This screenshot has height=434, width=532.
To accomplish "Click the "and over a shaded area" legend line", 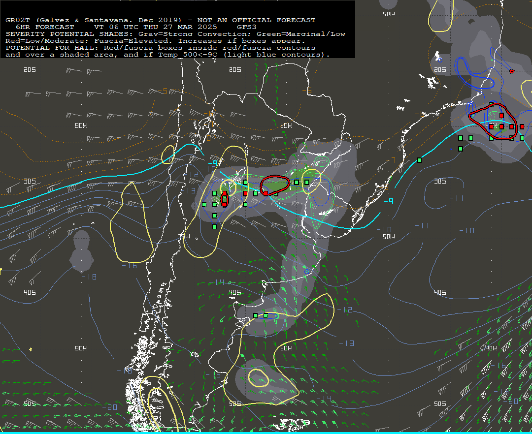I will [167, 55].
